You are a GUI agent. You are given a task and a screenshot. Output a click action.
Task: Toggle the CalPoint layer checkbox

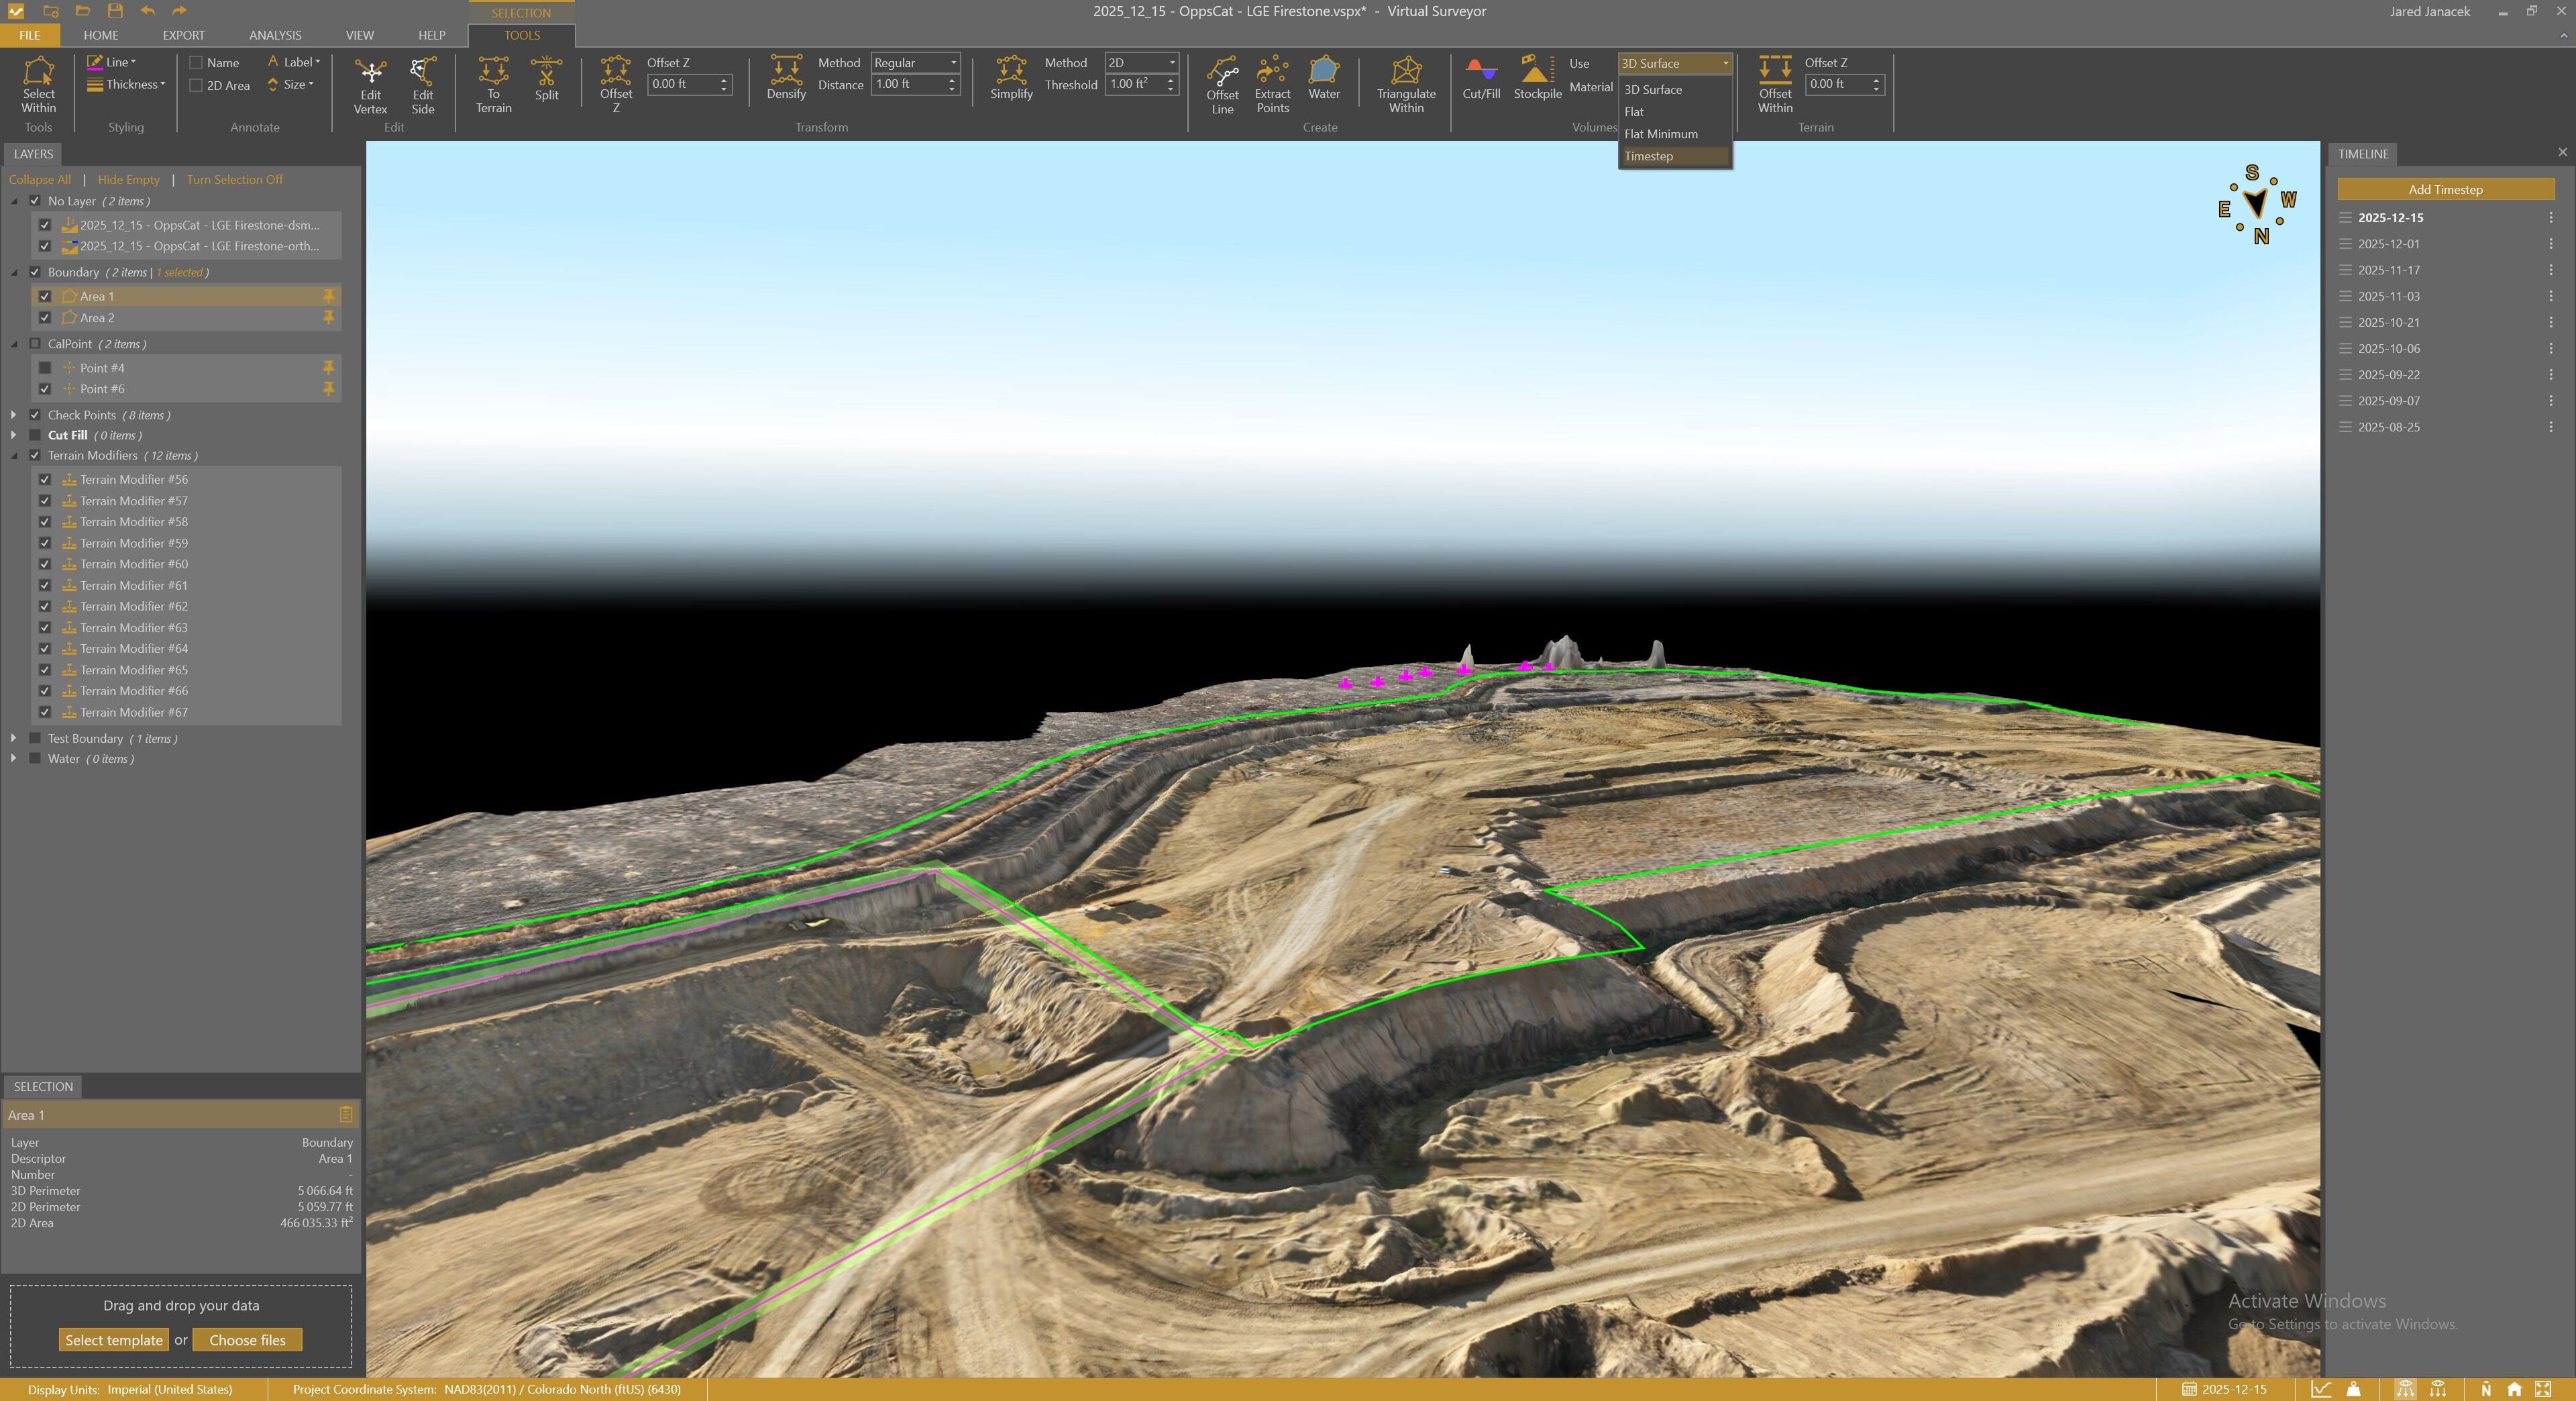coord(35,343)
